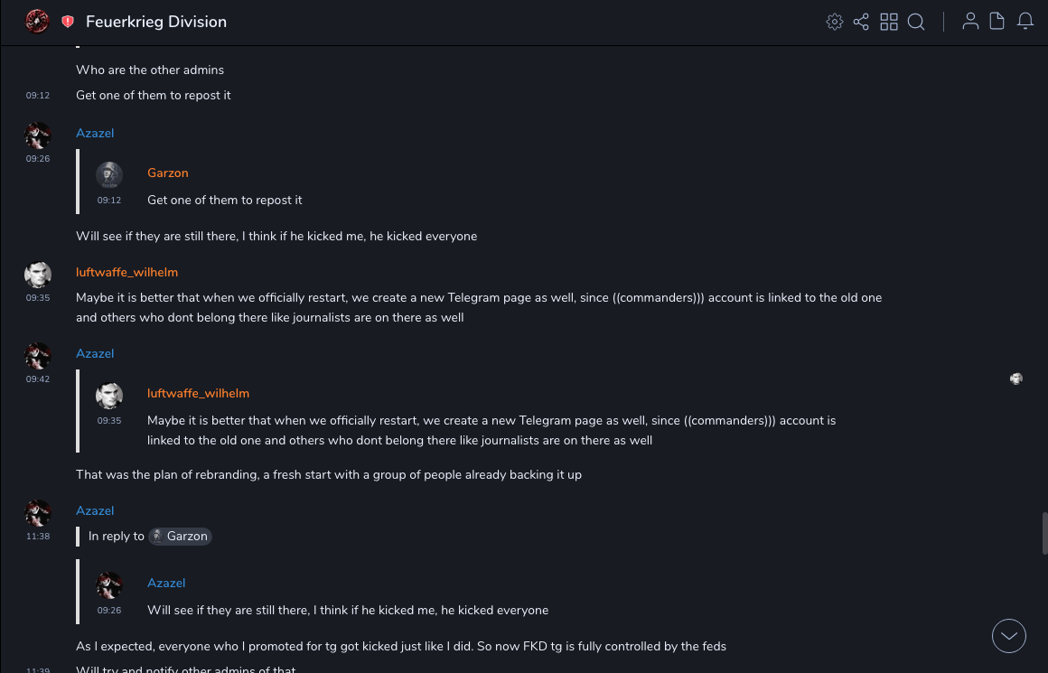Click Garzon's name in quoted reply
Image resolution: width=1048 pixels, height=673 pixels.
[168, 173]
